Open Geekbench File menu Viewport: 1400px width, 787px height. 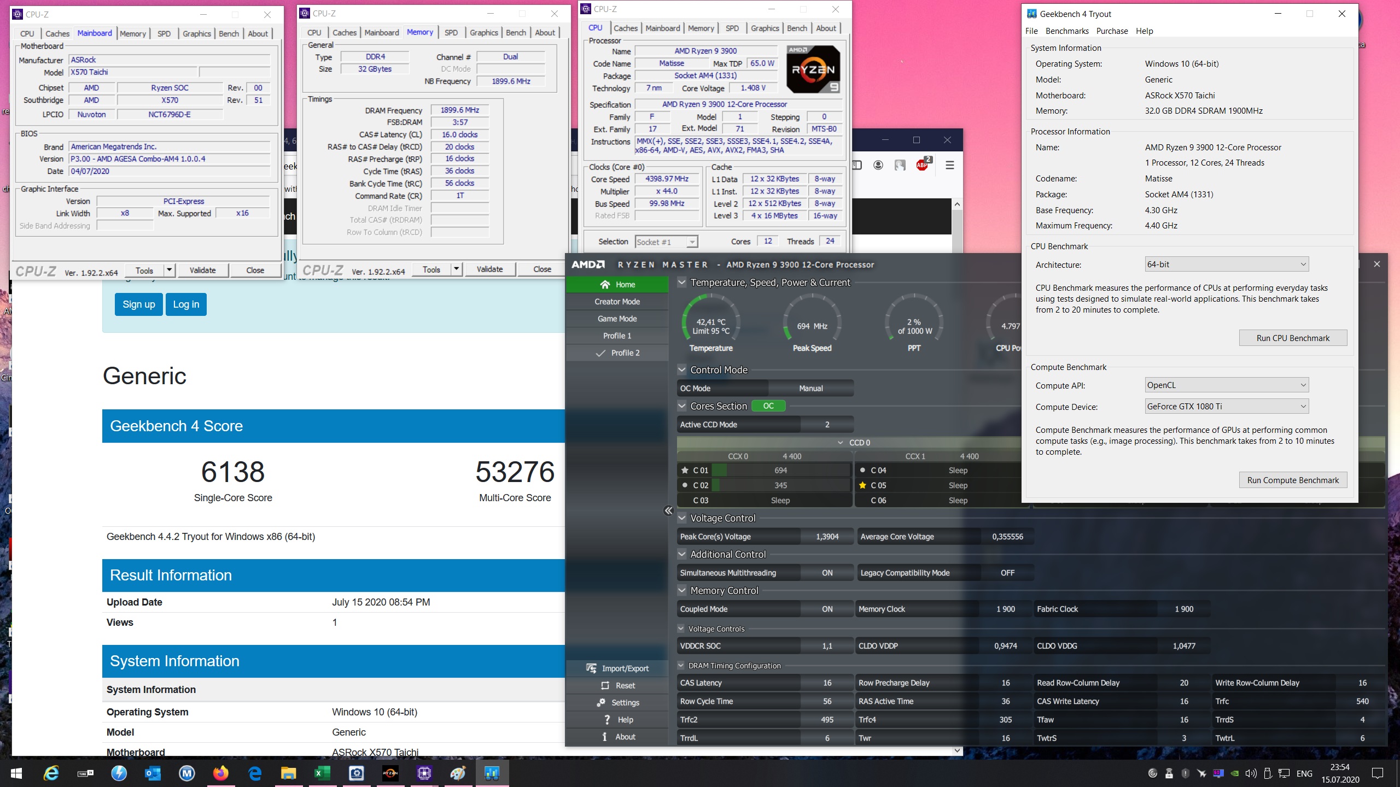1031,31
